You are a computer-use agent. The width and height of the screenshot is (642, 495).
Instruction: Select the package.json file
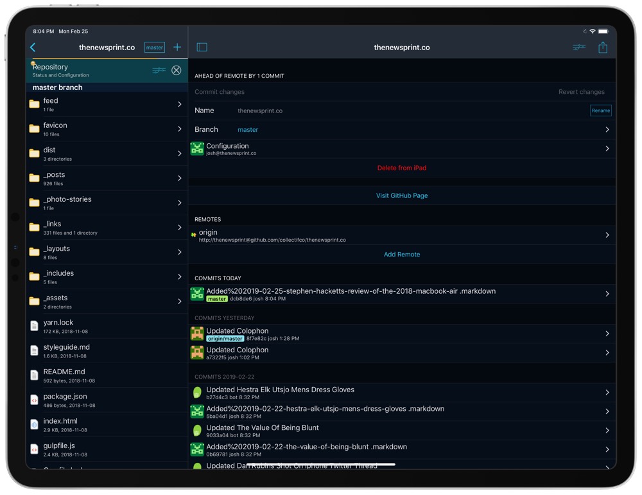(107, 400)
